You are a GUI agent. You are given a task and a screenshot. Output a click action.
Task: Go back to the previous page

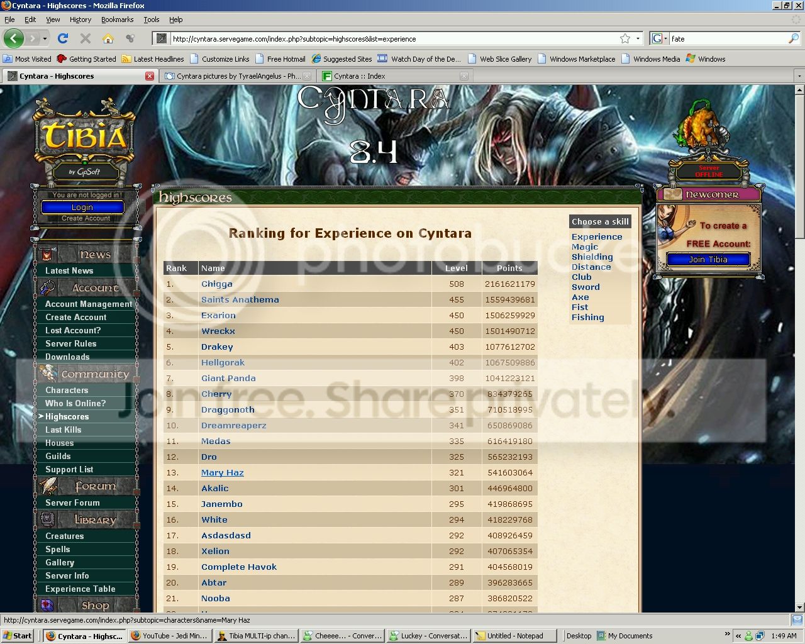pyautogui.click(x=13, y=38)
